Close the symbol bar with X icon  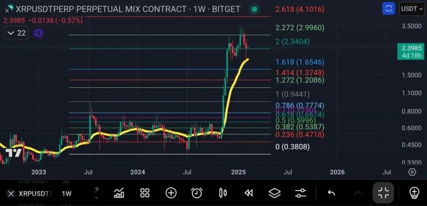pos(11,194)
